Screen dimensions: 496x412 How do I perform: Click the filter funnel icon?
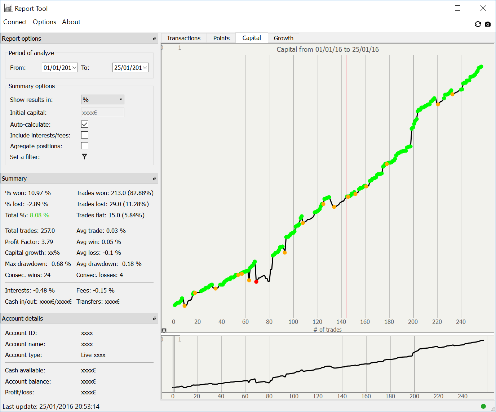84,157
